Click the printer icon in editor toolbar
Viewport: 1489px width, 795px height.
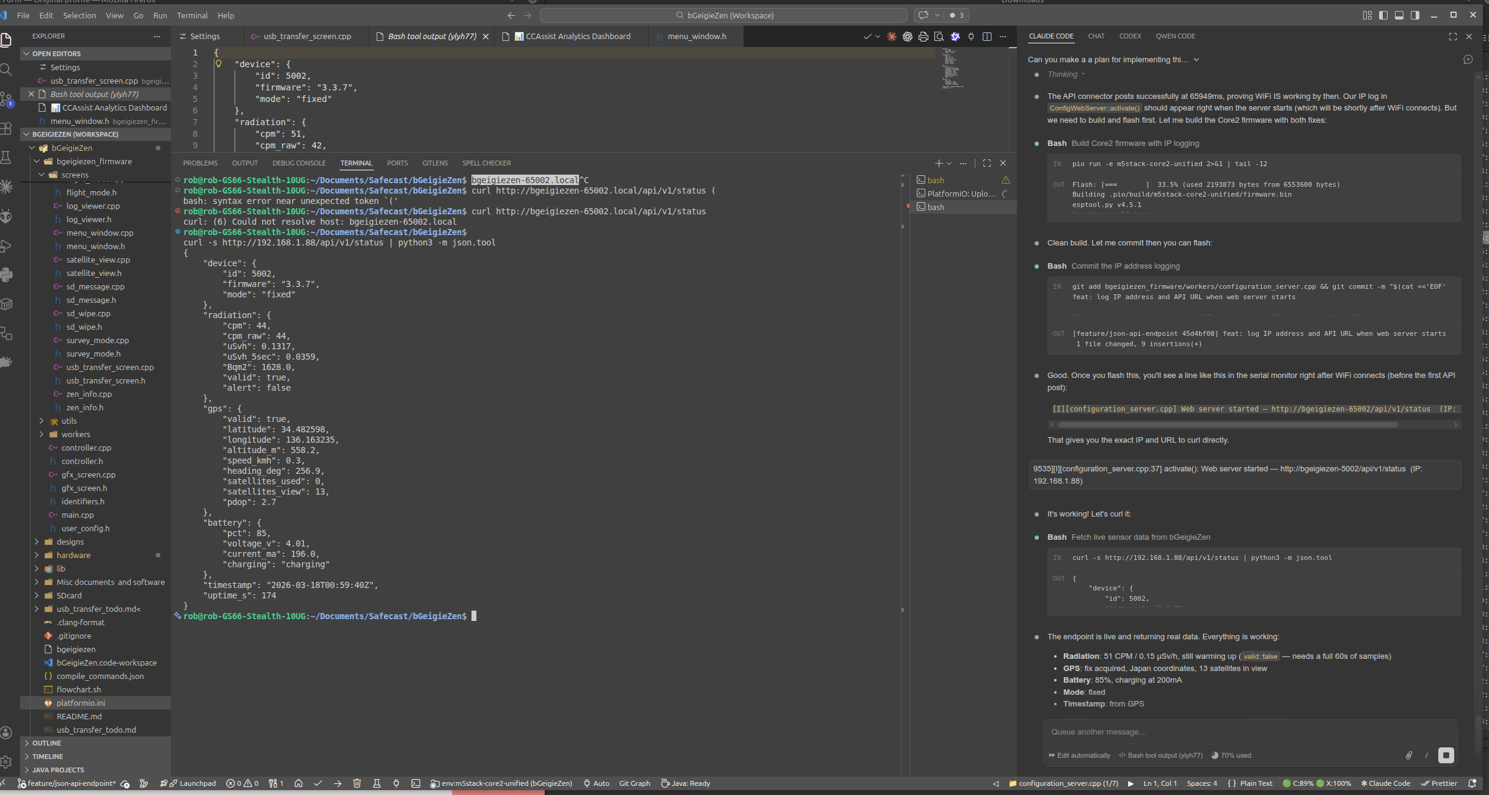923,37
